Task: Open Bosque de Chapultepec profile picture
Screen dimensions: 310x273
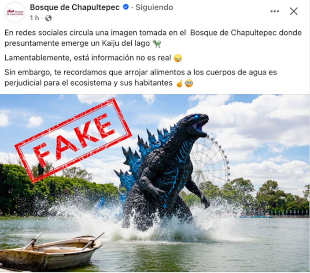Action: pos(15,12)
